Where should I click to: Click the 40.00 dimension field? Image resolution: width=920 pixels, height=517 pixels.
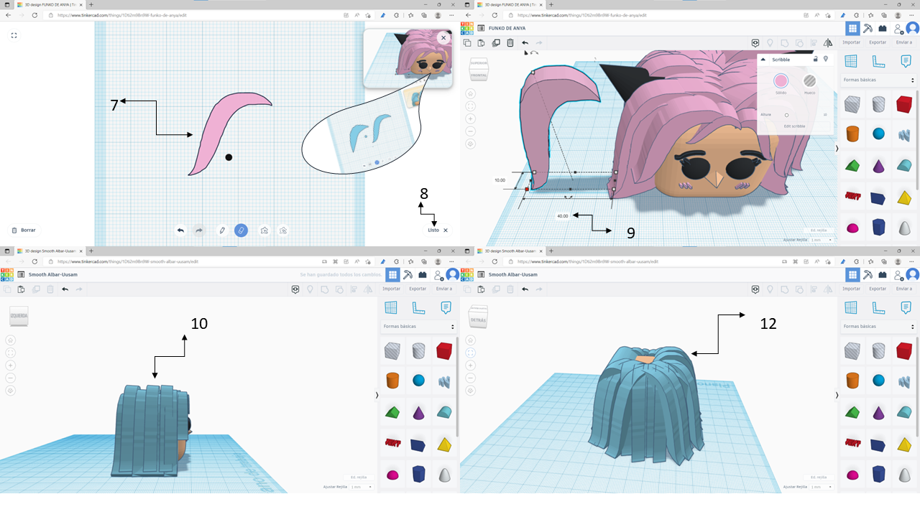(x=562, y=215)
